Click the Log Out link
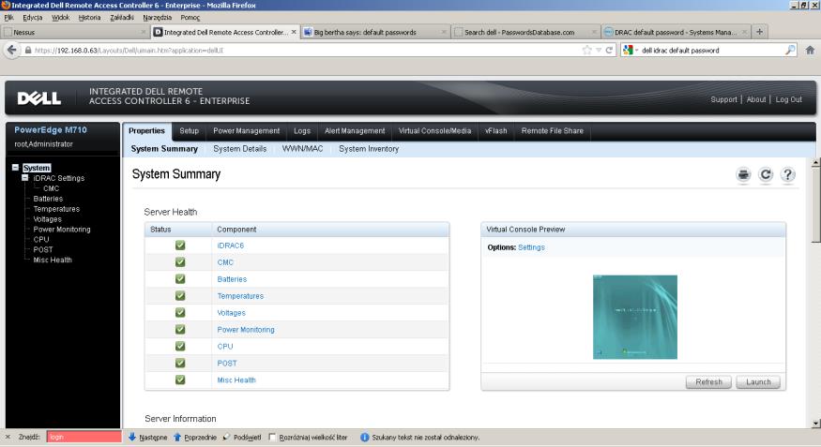 pyautogui.click(x=788, y=99)
